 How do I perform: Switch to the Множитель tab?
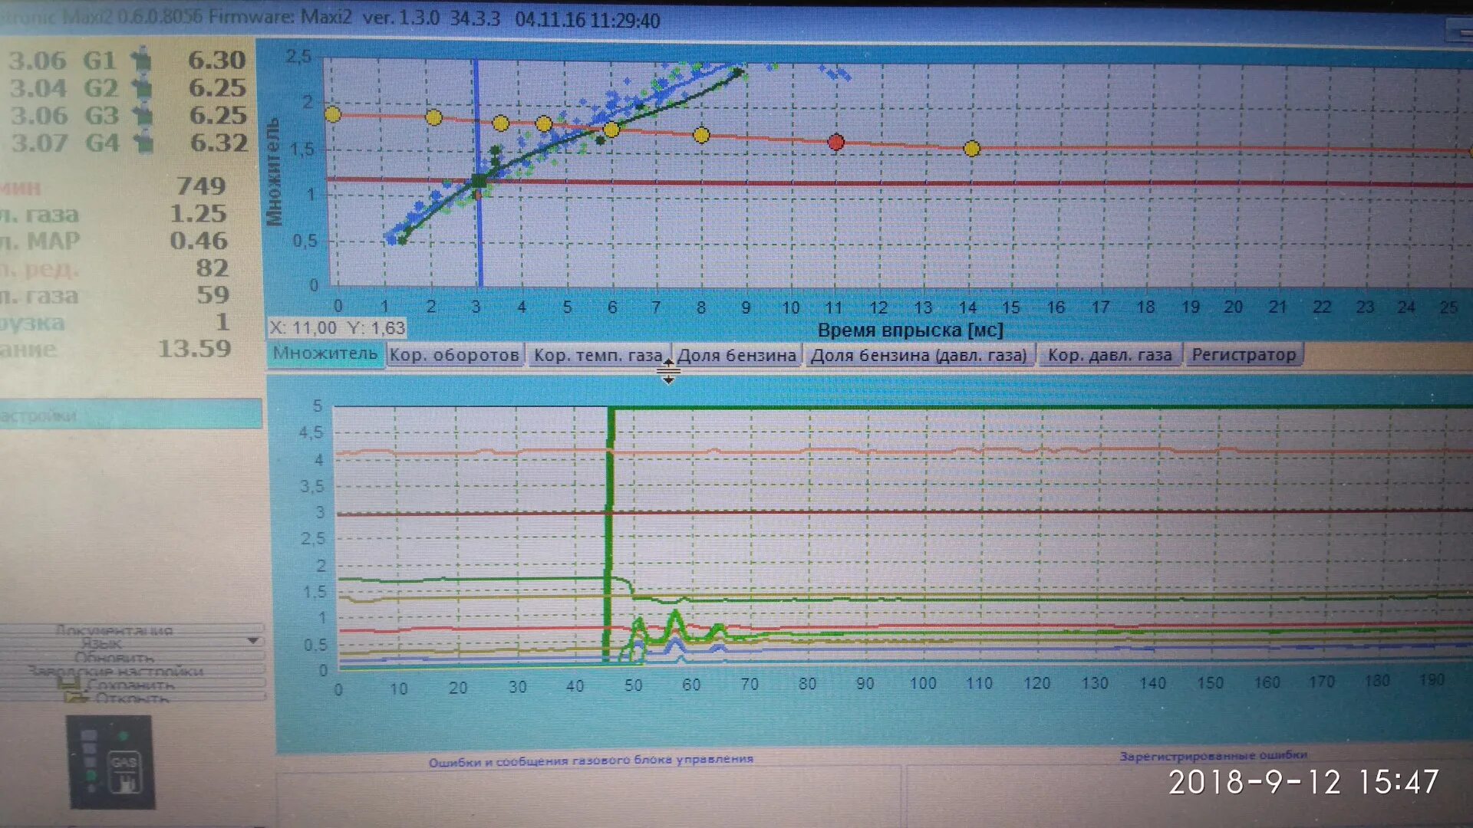[x=325, y=353]
